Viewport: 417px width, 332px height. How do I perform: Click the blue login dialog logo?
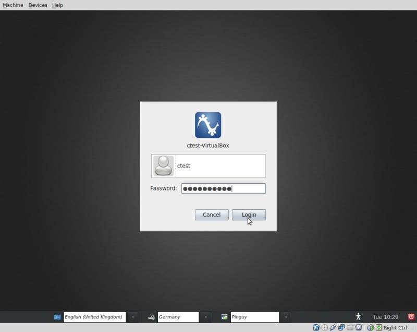click(208, 125)
